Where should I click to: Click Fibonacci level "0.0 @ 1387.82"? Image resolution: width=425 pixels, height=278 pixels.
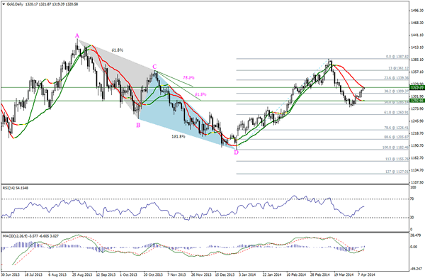[x=397, y=57]
